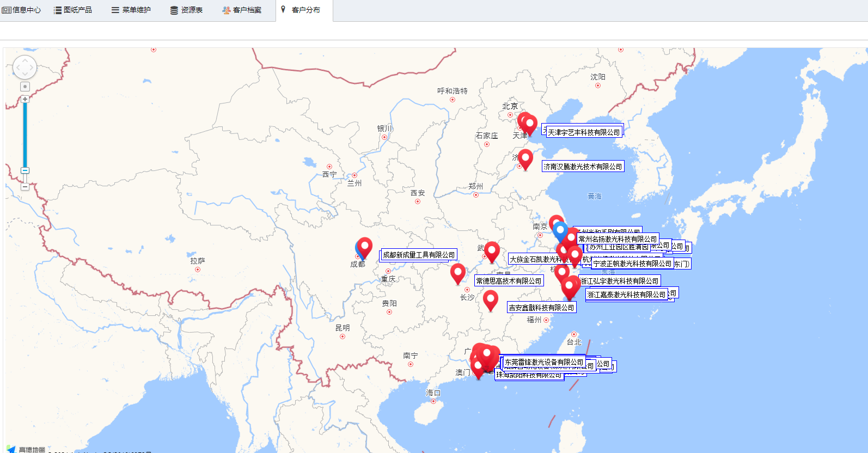The height and width of the screenshot is (453, 868).
Task: Select the red marker at Jinan
Action: 525,158
